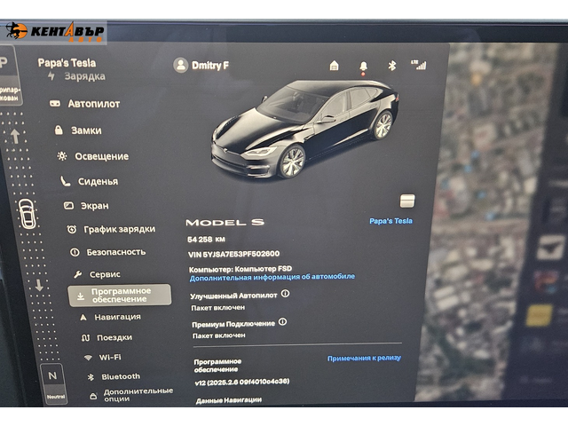
Task: Tap the v12 (2025.2.6) software version text
Action: (242, 382)
